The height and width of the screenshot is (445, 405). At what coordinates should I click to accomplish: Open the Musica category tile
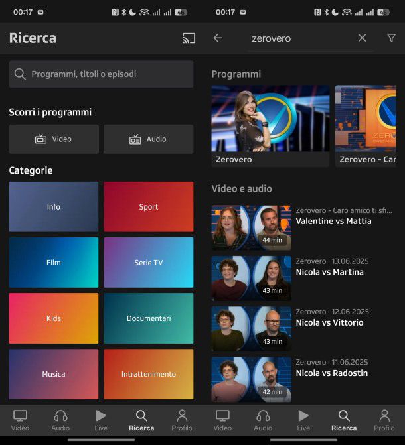coord(54,374)
